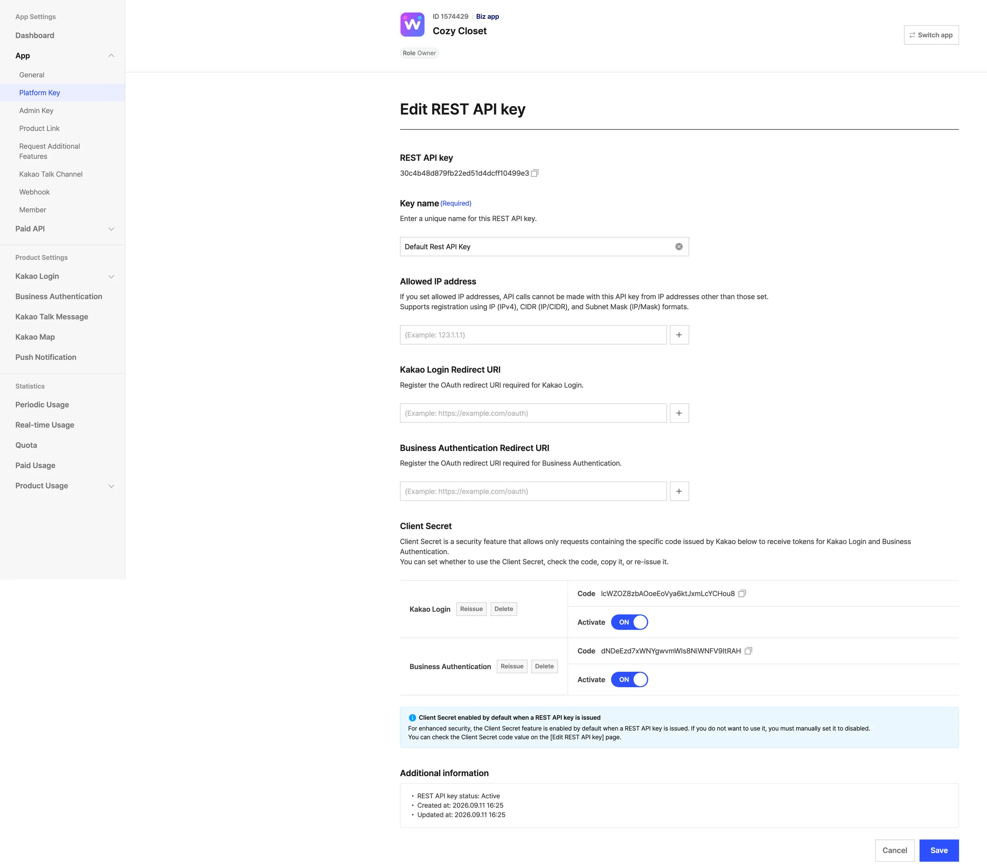Viewport: 987px width, 867px height.
Task: Open Business Authentication product settings
Action: coord(59,297)
